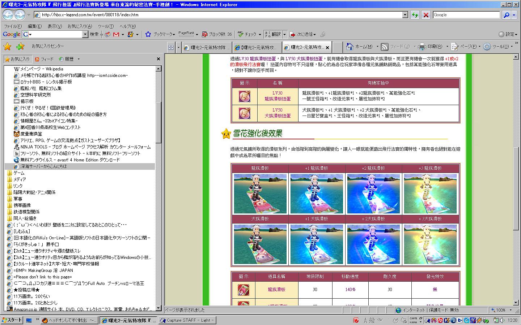Click the +2 犬族滑板 preview image
Image resolution: width=521 pixels, height=325 pixels.
[373, 244]
